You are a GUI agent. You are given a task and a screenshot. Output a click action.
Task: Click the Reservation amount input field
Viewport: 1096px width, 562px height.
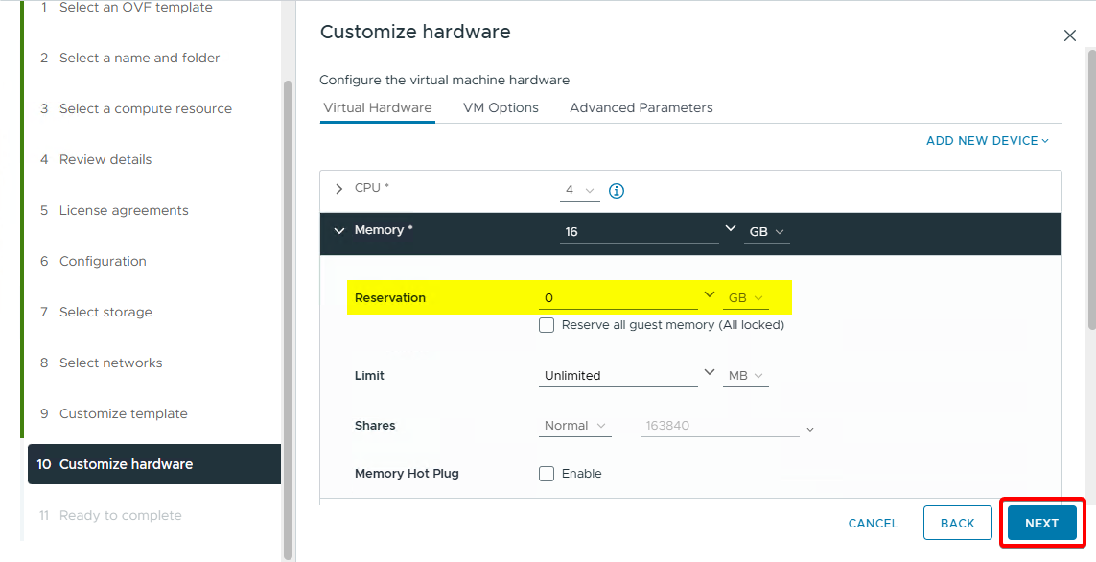coord(618,298)
